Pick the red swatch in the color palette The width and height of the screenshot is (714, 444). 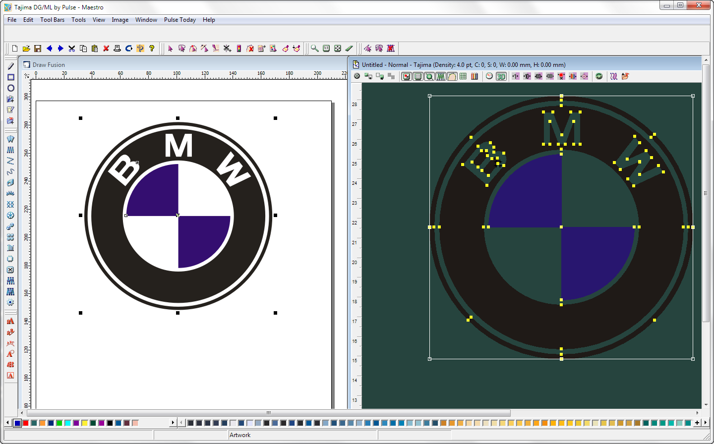[x=26, y=423]
